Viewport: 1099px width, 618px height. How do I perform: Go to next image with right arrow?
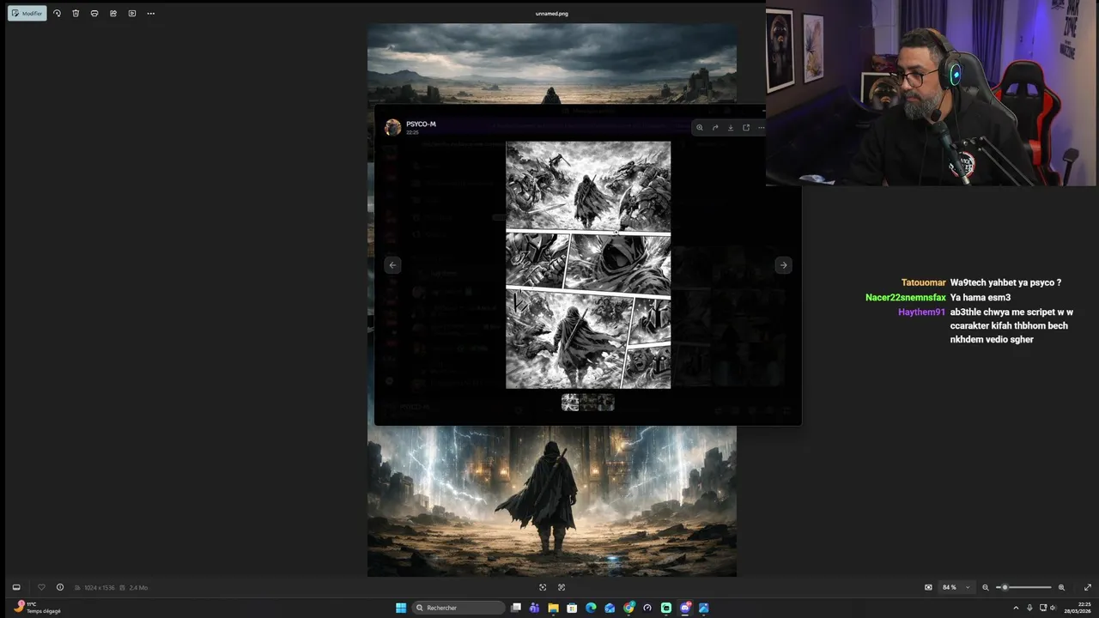point(783,265)
